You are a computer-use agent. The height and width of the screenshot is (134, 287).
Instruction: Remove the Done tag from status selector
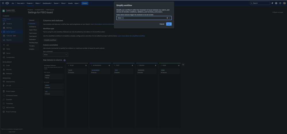pos(122,18)
